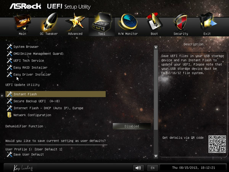229x172 pixels.
Task: Switch to the Main tab label
Action: (23, 34)
